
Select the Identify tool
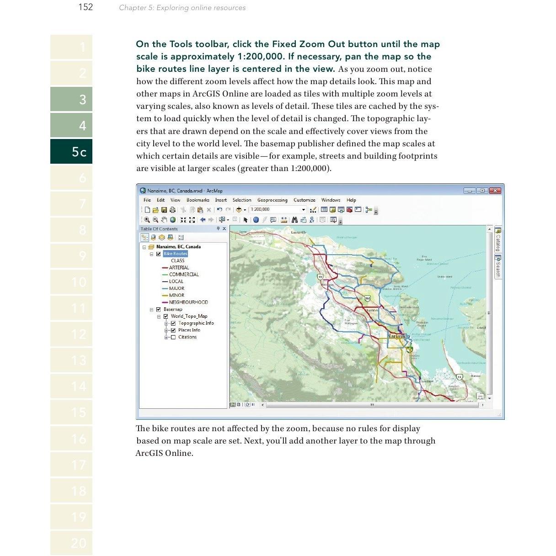click(256, 220)
